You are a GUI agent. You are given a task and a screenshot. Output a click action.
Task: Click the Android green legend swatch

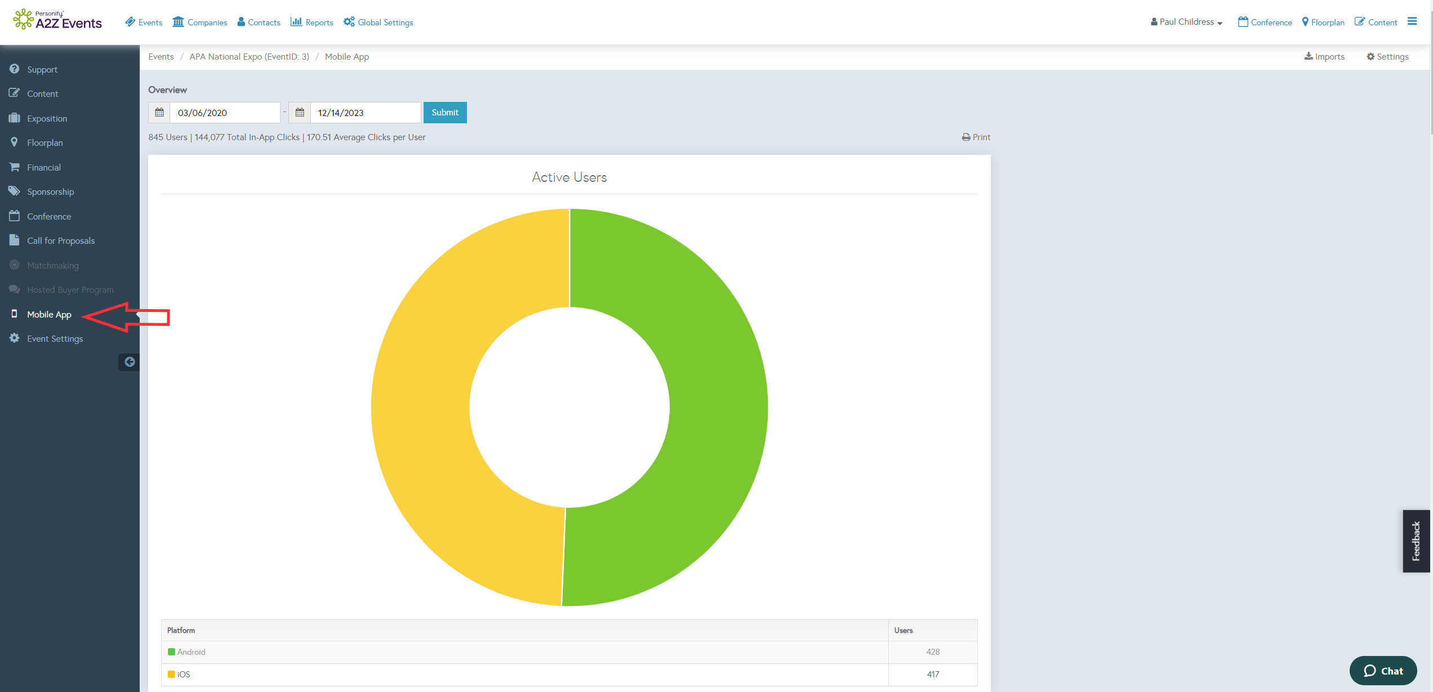(171, 652)
